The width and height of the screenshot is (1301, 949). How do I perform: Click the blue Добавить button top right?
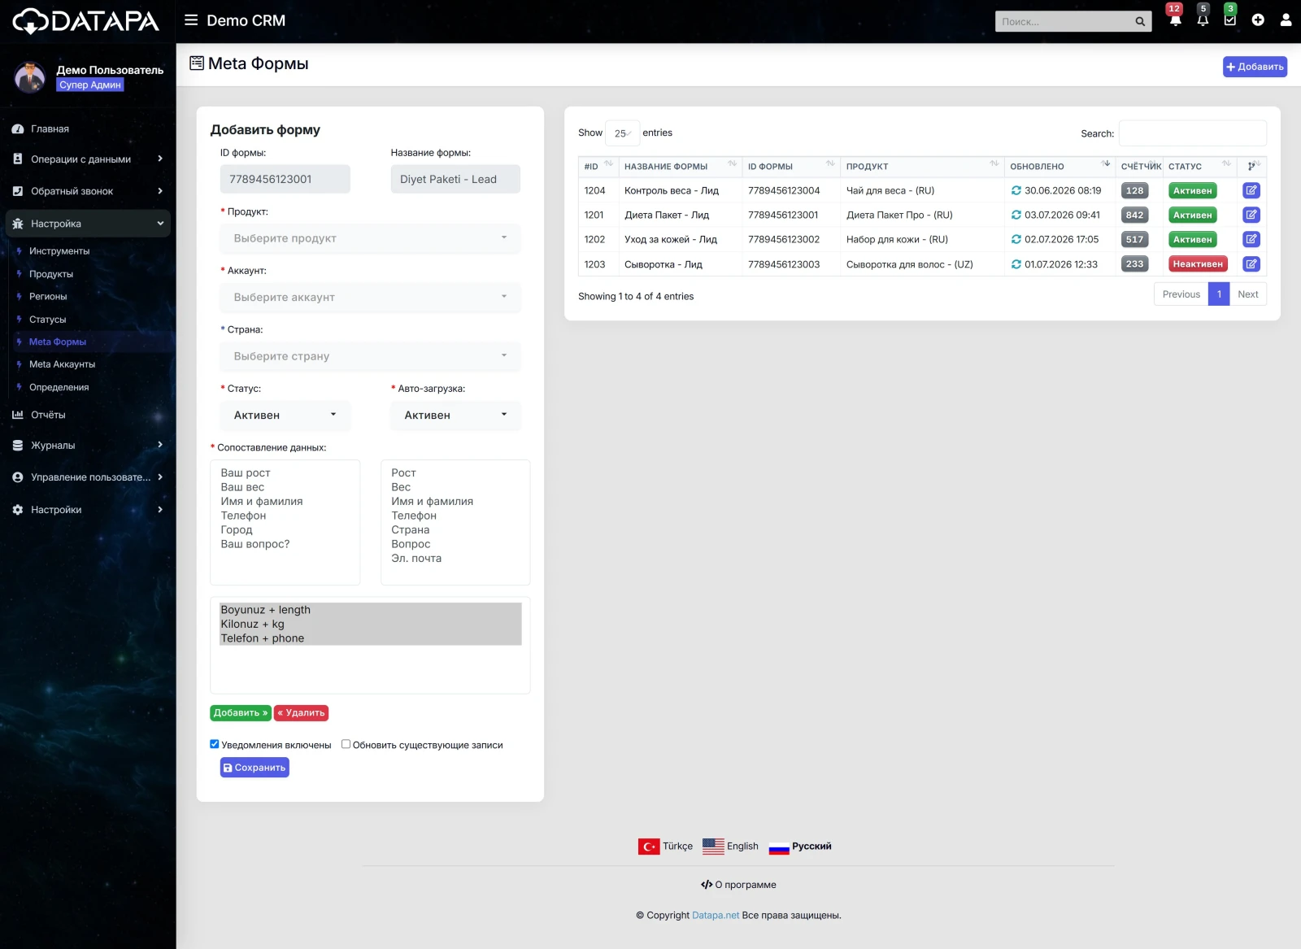pyautogui.click(x=1255, y=67)
